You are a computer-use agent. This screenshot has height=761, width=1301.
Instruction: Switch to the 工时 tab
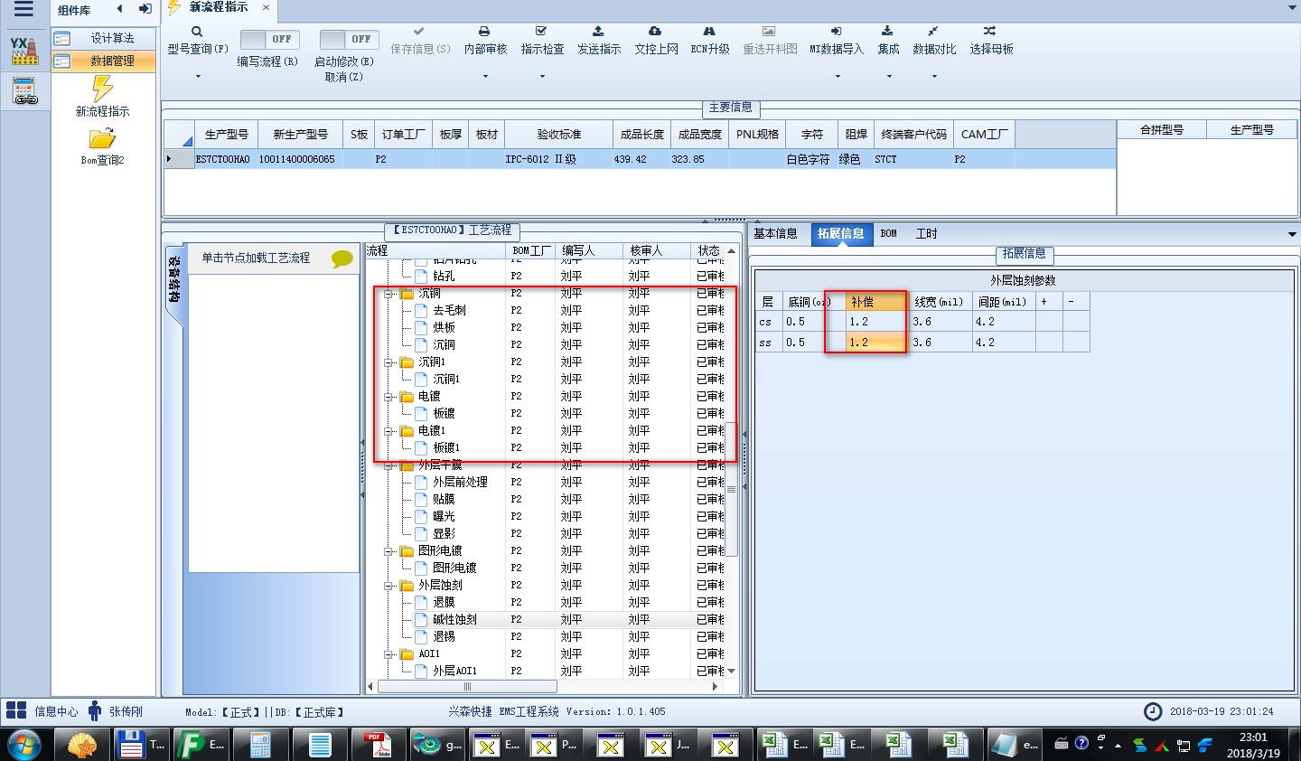pyautogui.click(x=926, y=233)
